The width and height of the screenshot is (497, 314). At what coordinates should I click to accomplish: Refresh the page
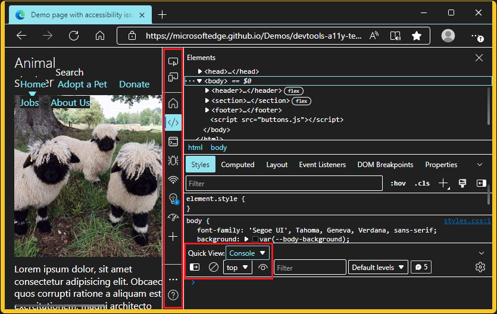74,36
